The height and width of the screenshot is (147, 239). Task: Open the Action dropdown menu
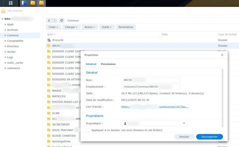(x=90, y=27)
